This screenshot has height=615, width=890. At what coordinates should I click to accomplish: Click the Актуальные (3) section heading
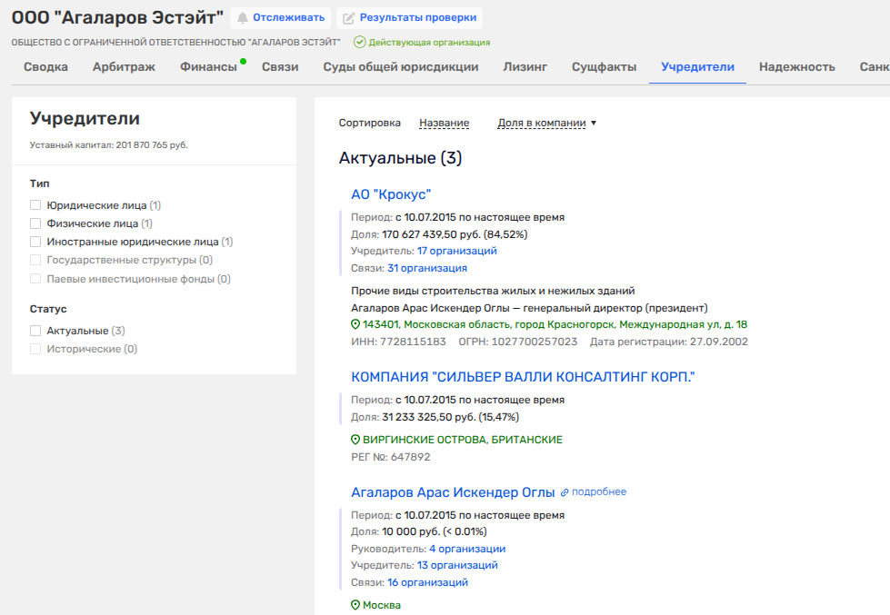coord(400,158)
